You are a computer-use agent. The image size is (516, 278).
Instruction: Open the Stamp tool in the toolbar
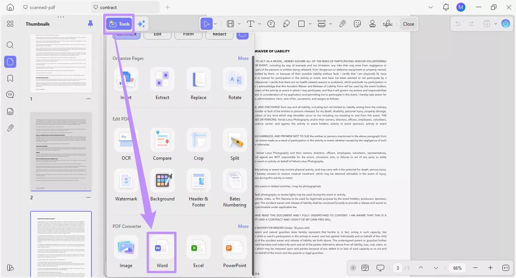coord(372,23)
